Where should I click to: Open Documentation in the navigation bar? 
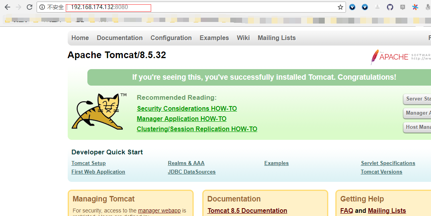(120, 38)
